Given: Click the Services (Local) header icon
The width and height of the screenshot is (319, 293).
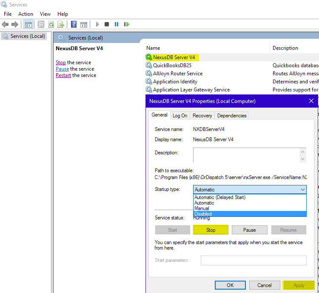Looking at the screenshot, I should tap(61, 38).
